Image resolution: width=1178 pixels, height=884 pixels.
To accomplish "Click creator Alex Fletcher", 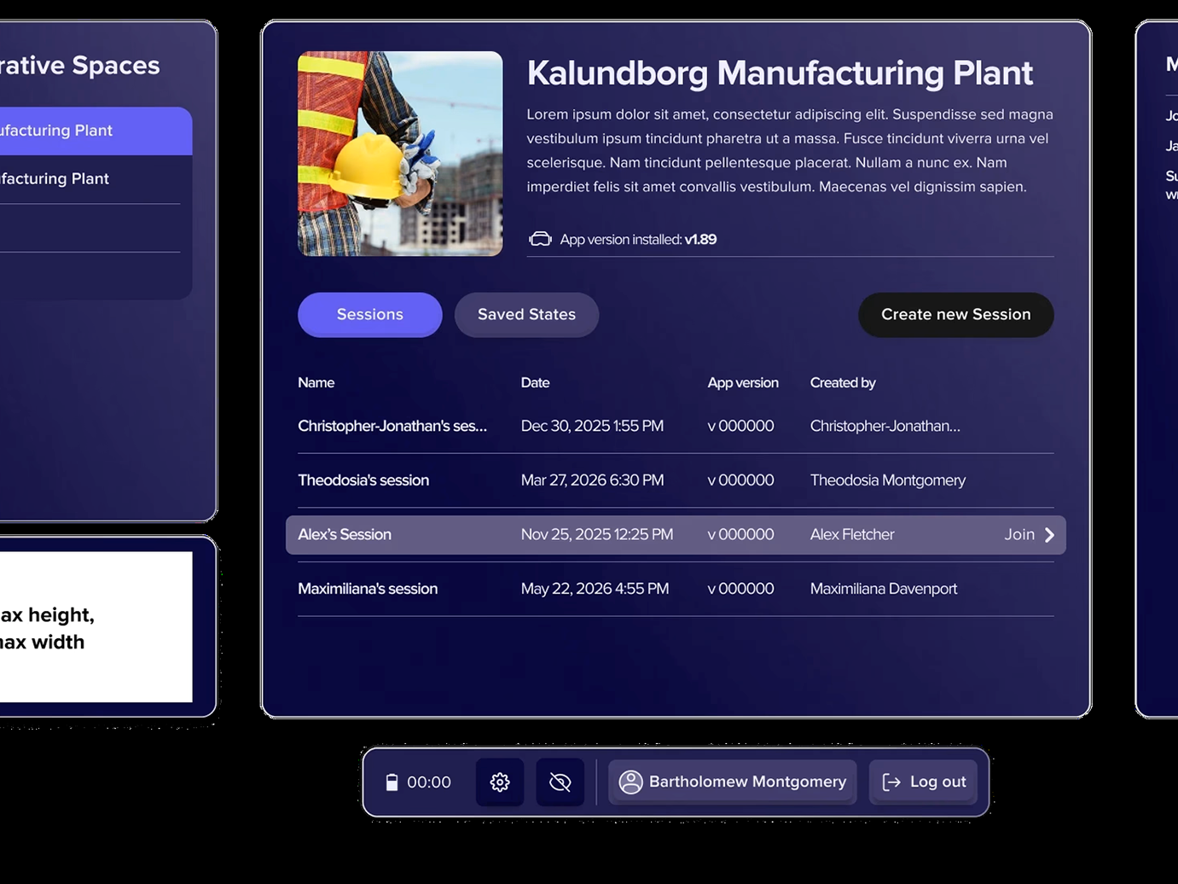I will click(852, 534).
